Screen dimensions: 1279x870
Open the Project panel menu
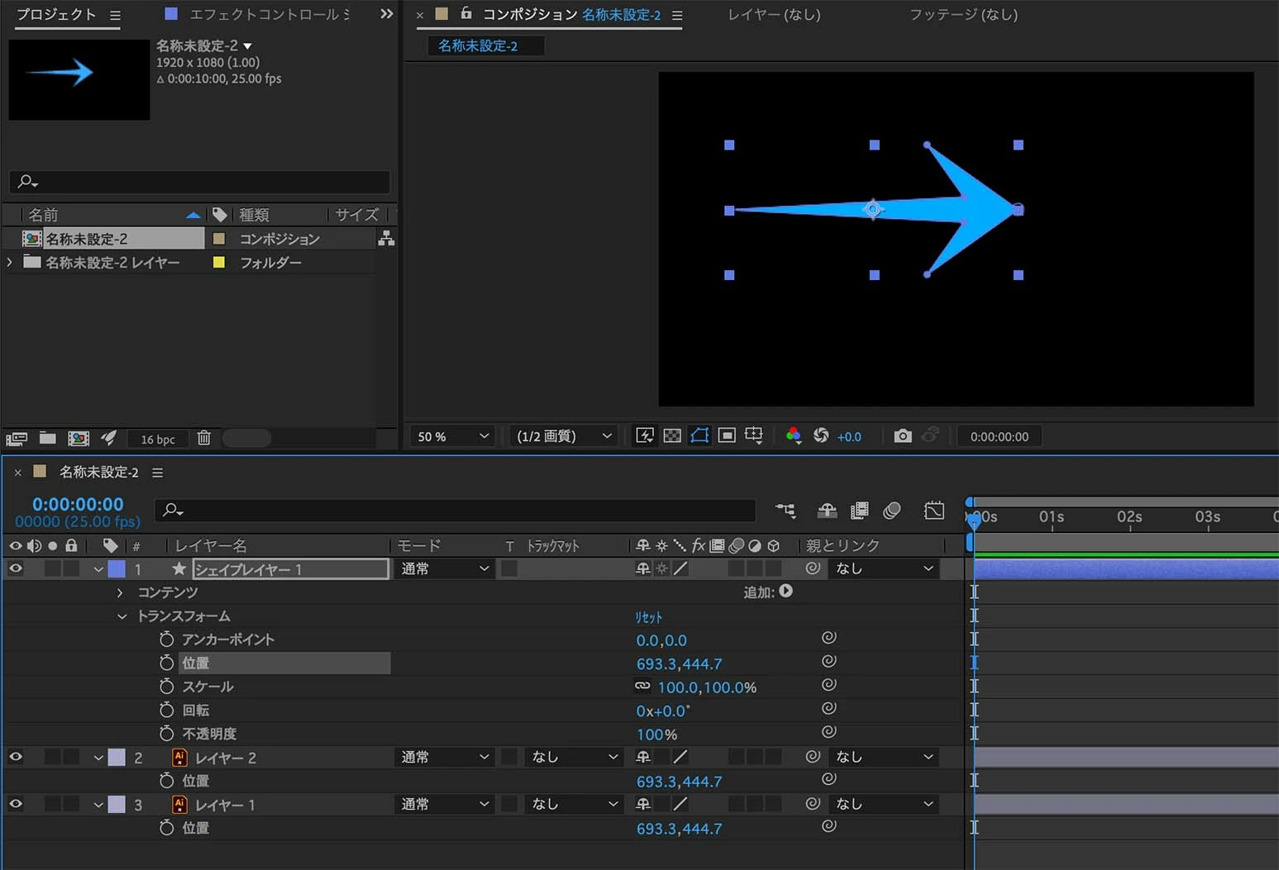coord(115,15)
